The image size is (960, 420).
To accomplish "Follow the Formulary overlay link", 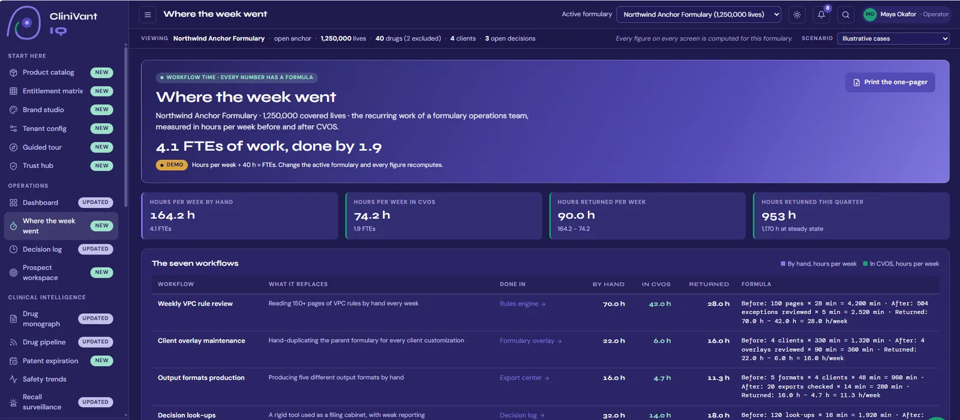I will pyautogui.click(x=530, y=341).
